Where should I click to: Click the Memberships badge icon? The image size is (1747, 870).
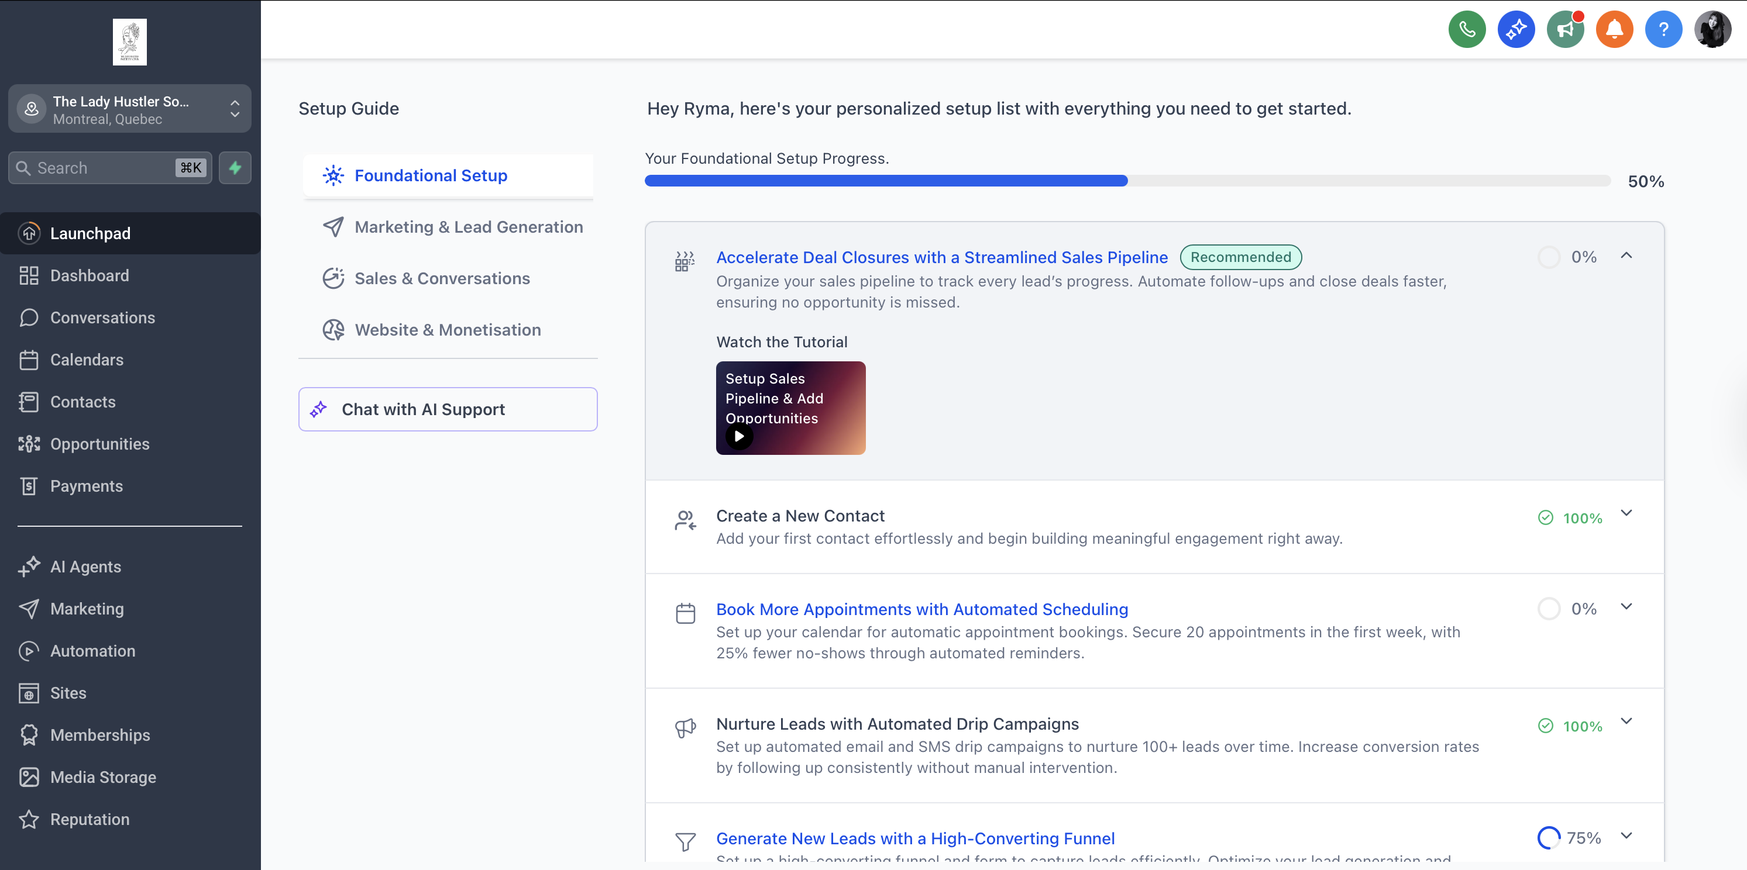[29, 735]
